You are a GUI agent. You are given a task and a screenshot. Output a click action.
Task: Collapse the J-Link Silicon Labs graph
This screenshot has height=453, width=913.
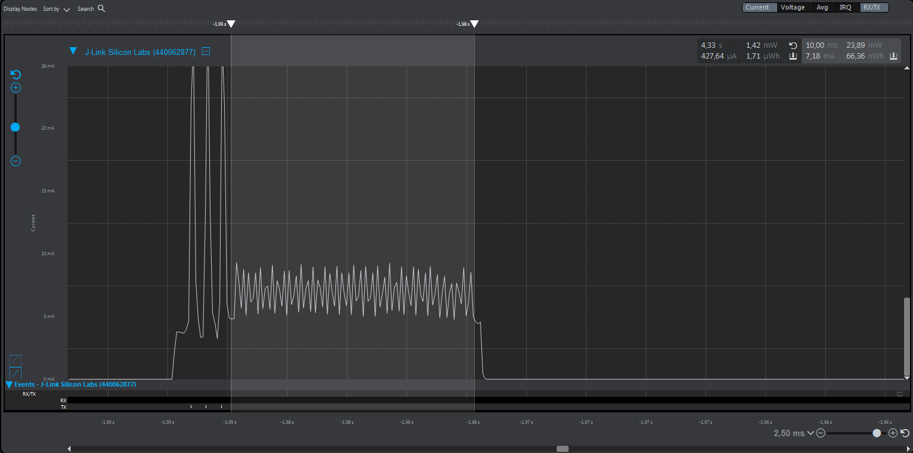74,51
